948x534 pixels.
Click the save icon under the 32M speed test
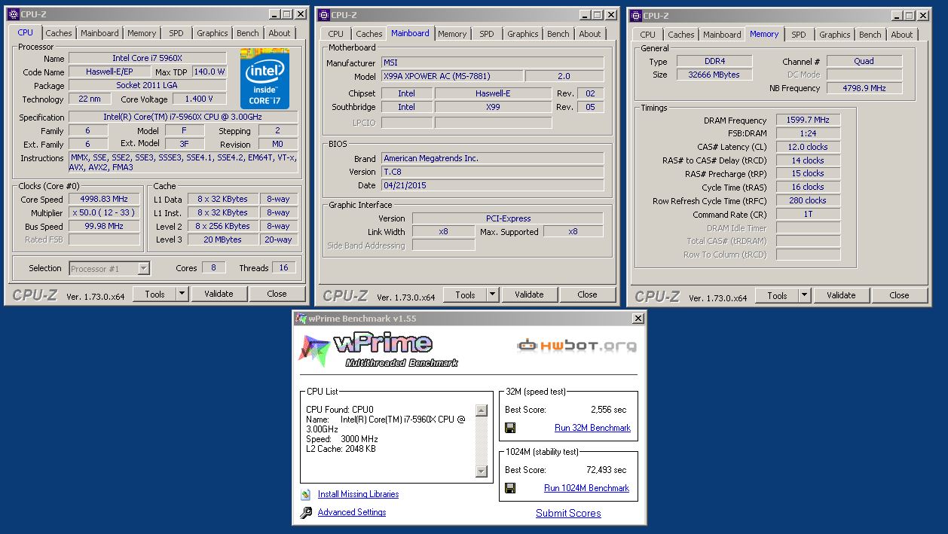click(510, 428)
